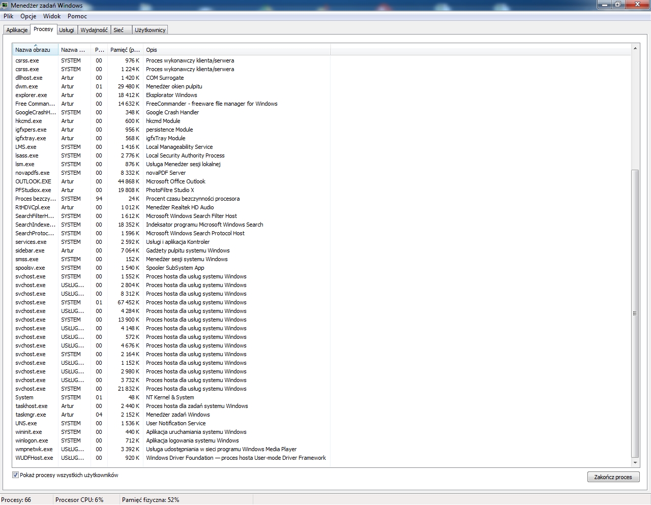Select the spoolsv.exe process row
The height and width of the screenshot is (505, 651).
pos(171,268)
